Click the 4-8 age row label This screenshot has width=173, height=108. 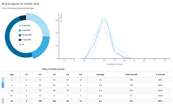(11, 90)
